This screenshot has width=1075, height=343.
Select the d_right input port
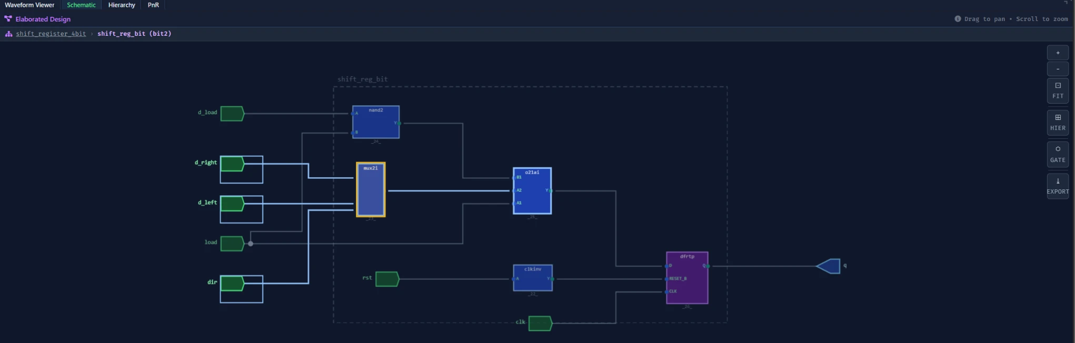point(232,164)
